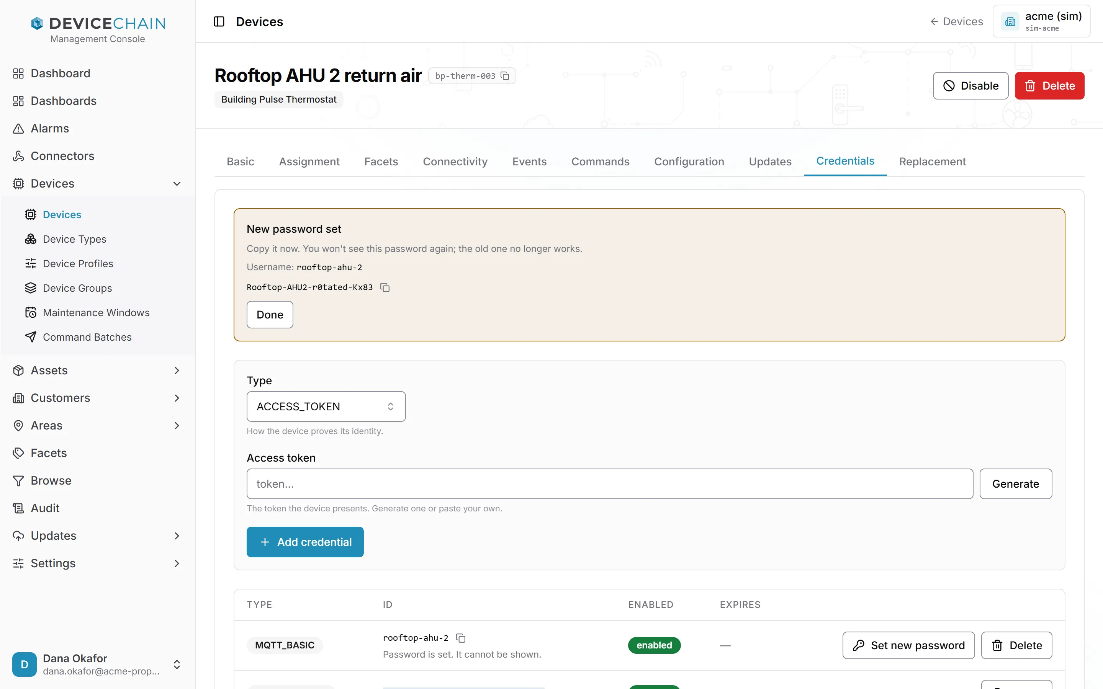
Task: Expand the Customers sidebar section
Action: tap(177, 398)
